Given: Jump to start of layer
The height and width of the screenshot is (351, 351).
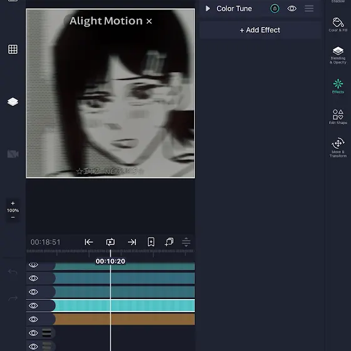Looking at the screenshot, I should pyautogui.click(x=88, y=242).
